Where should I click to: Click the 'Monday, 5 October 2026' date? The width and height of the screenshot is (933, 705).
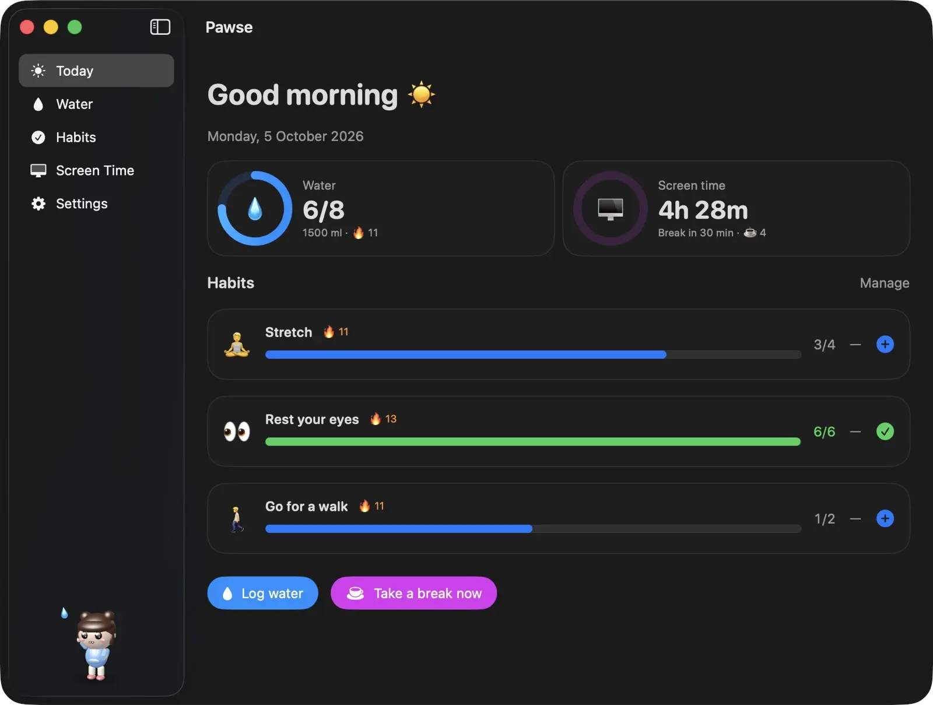tap(285, 136)
